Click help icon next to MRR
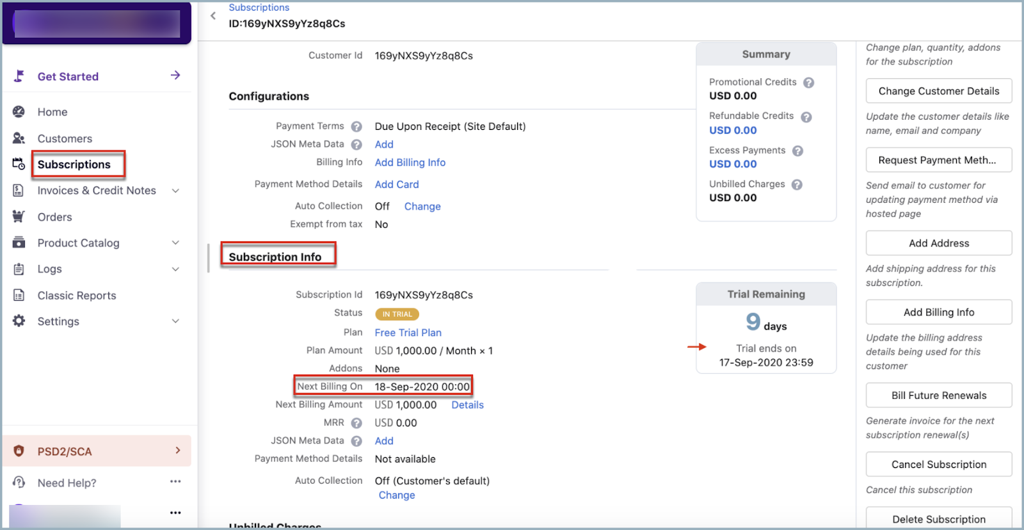Screen dimensions: 1024x530 (356, 423)
